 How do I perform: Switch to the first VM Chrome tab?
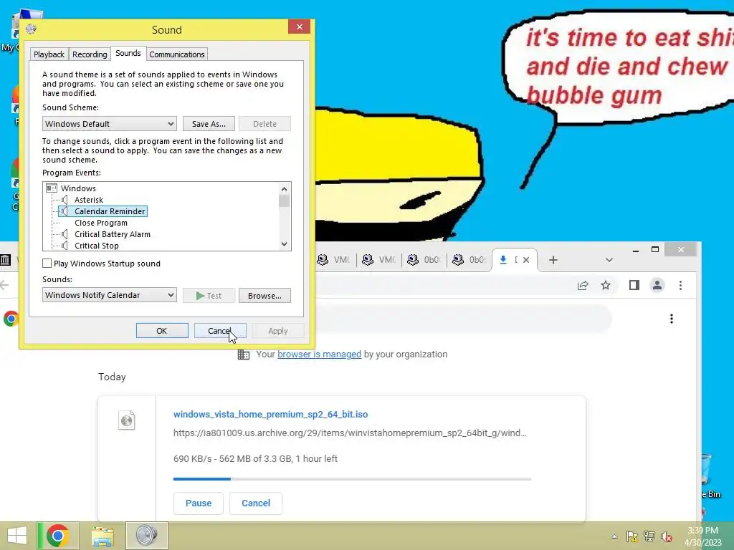point(333,259)
